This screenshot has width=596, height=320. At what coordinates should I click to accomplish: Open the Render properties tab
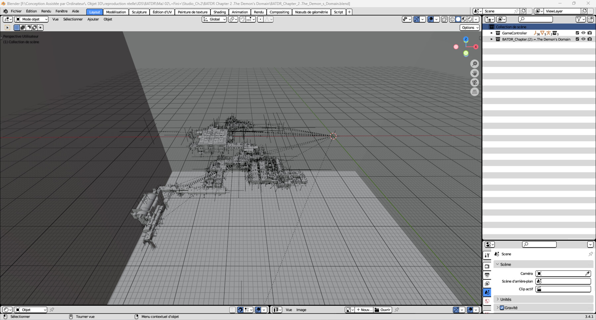487,266
